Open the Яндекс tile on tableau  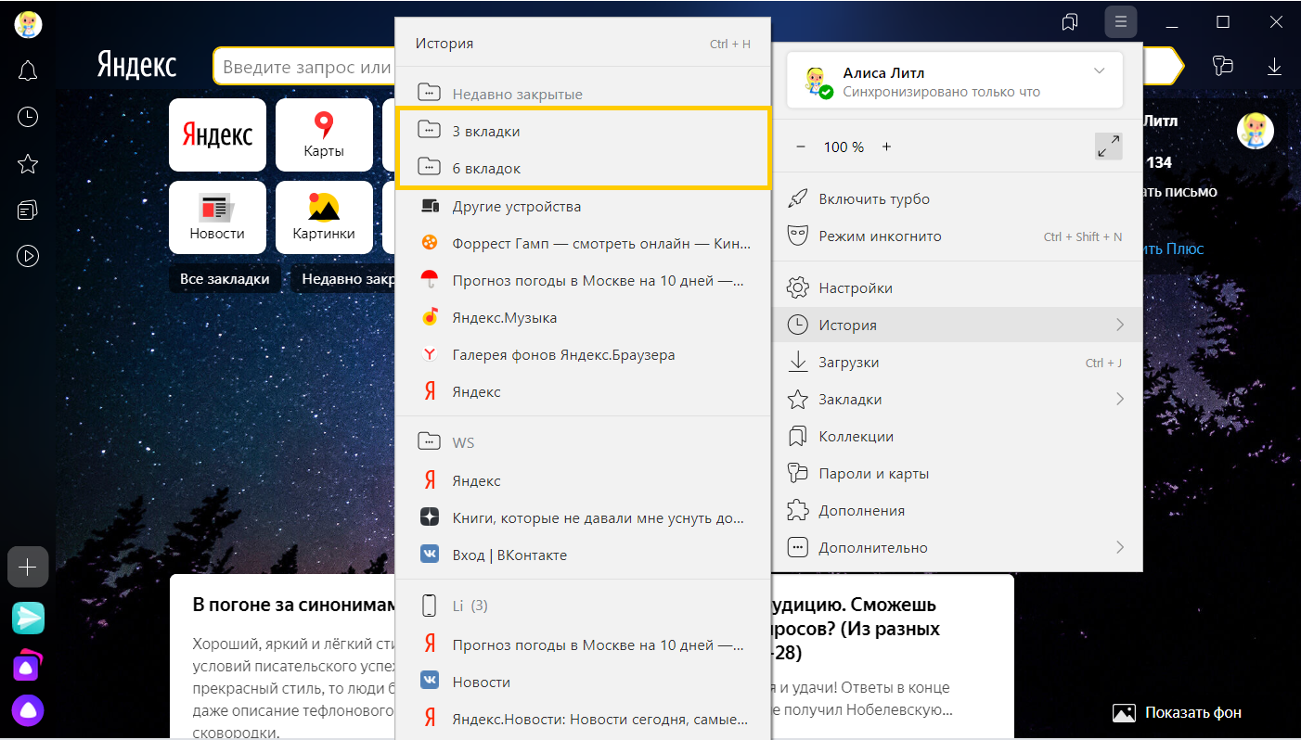(217, 134)
